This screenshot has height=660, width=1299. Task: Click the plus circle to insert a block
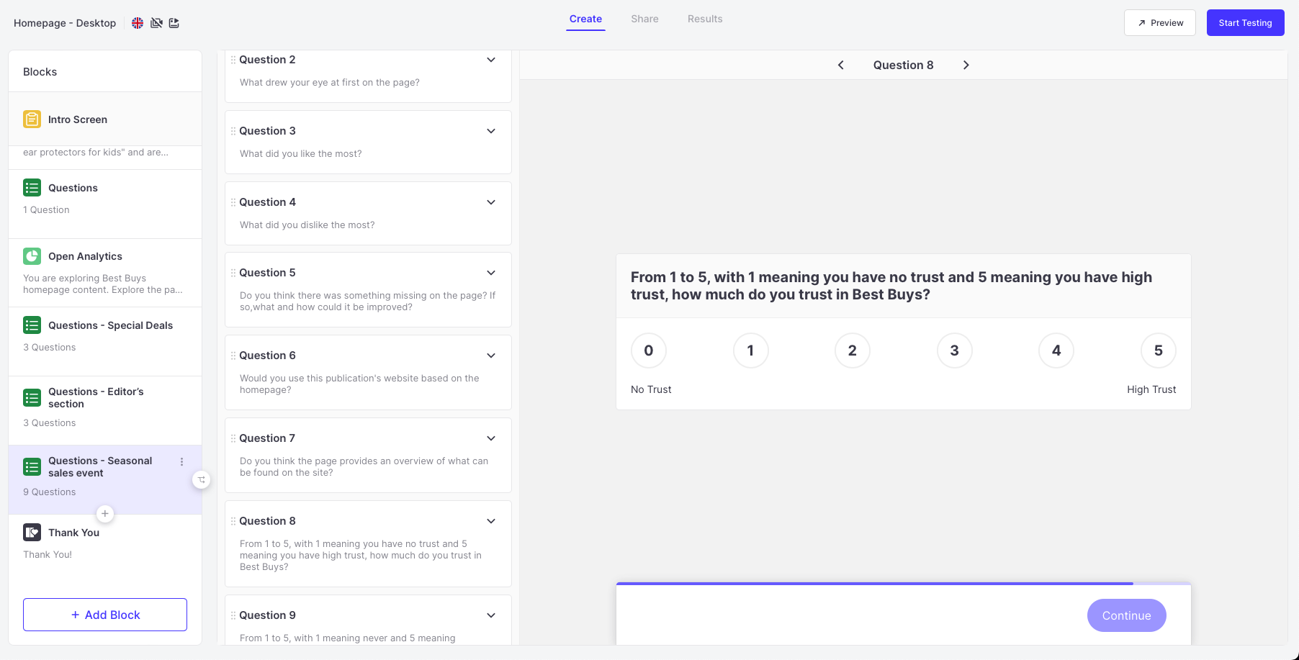click(x=105, y=514)
